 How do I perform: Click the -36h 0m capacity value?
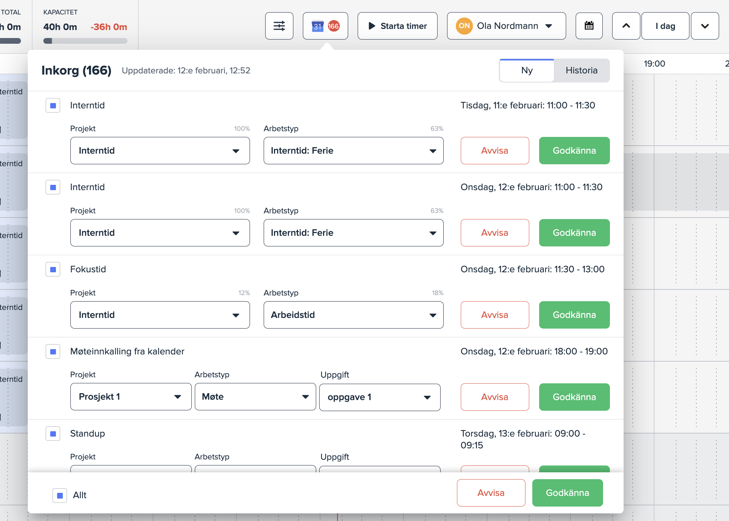[x=109, y=27]
